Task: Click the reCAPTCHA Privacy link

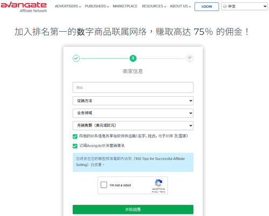Action: pyautogui.click(x=155, y=192)
